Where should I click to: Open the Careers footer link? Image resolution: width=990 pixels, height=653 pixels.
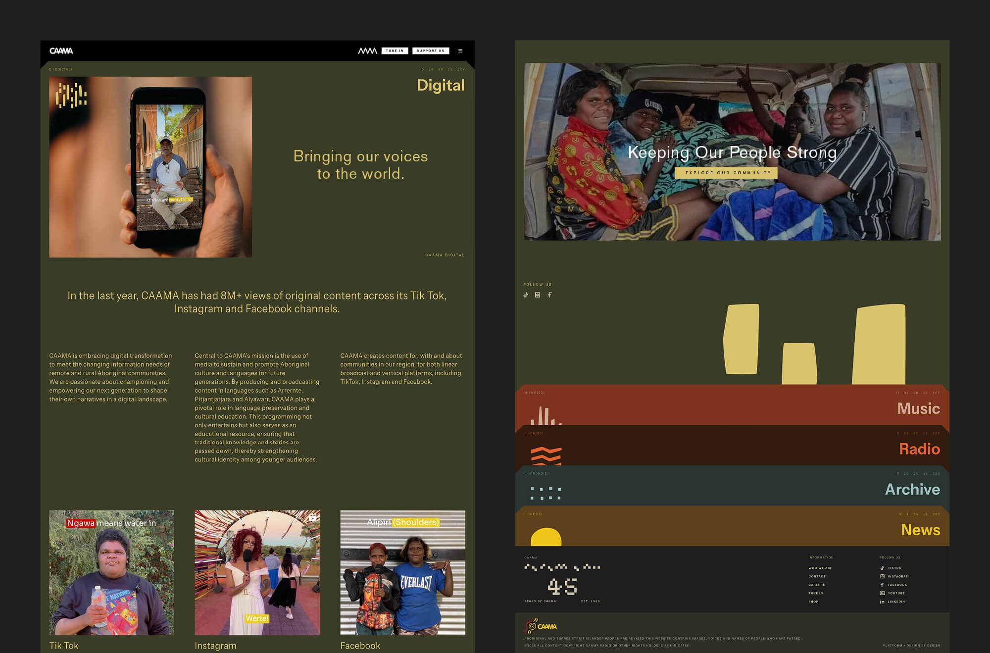(x=817, y=585)
